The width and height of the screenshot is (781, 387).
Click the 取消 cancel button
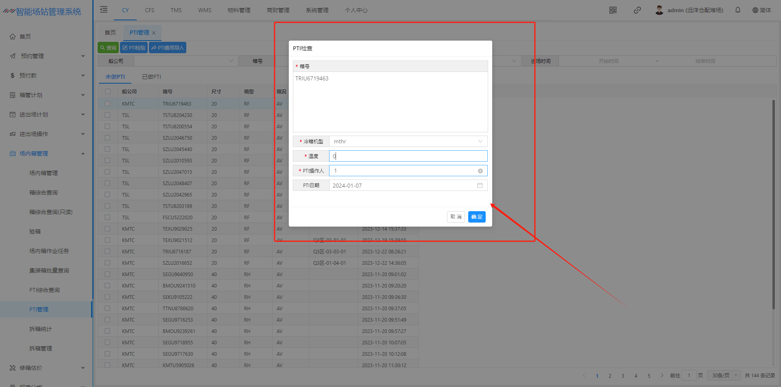456,217
